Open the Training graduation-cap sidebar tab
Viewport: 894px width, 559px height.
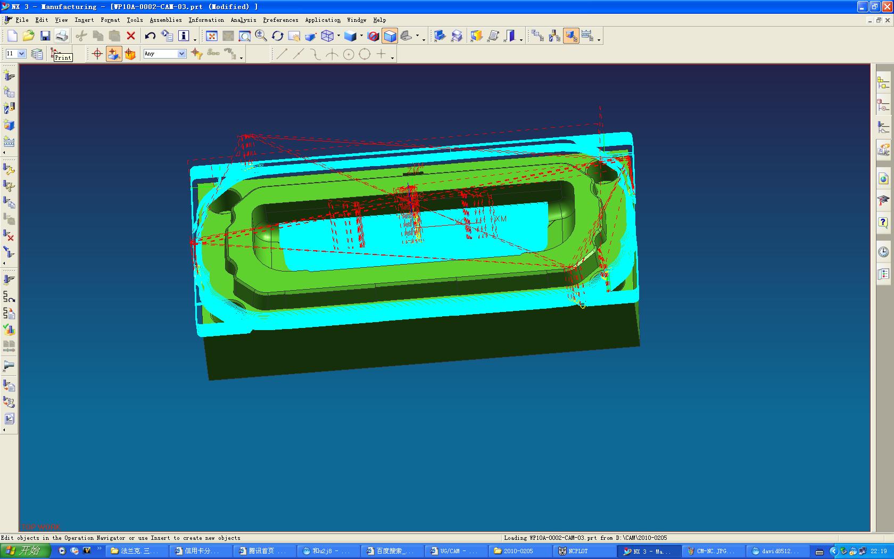click(883, 200)
